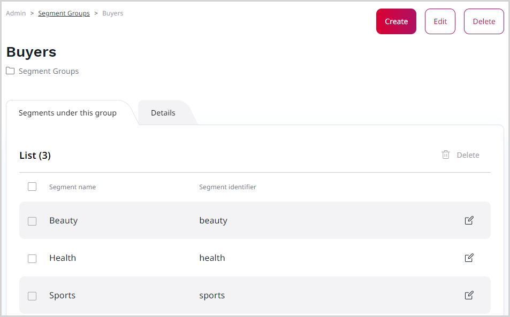510x317 pixels.
Task: Click the edit pencil icon for Health
Action: [x=469, y=258]
